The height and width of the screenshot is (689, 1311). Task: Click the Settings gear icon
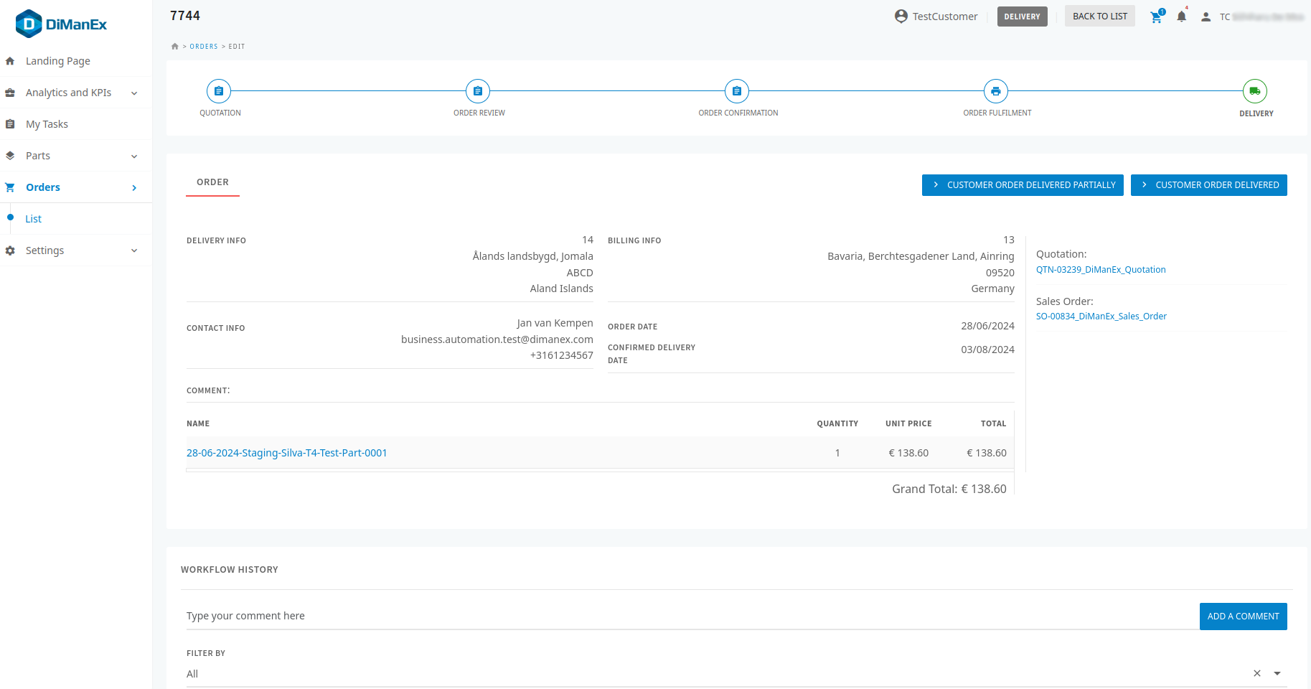click(10, 250)
